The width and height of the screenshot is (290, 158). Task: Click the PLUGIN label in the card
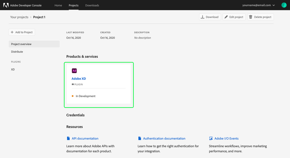[x=78, y=84]
